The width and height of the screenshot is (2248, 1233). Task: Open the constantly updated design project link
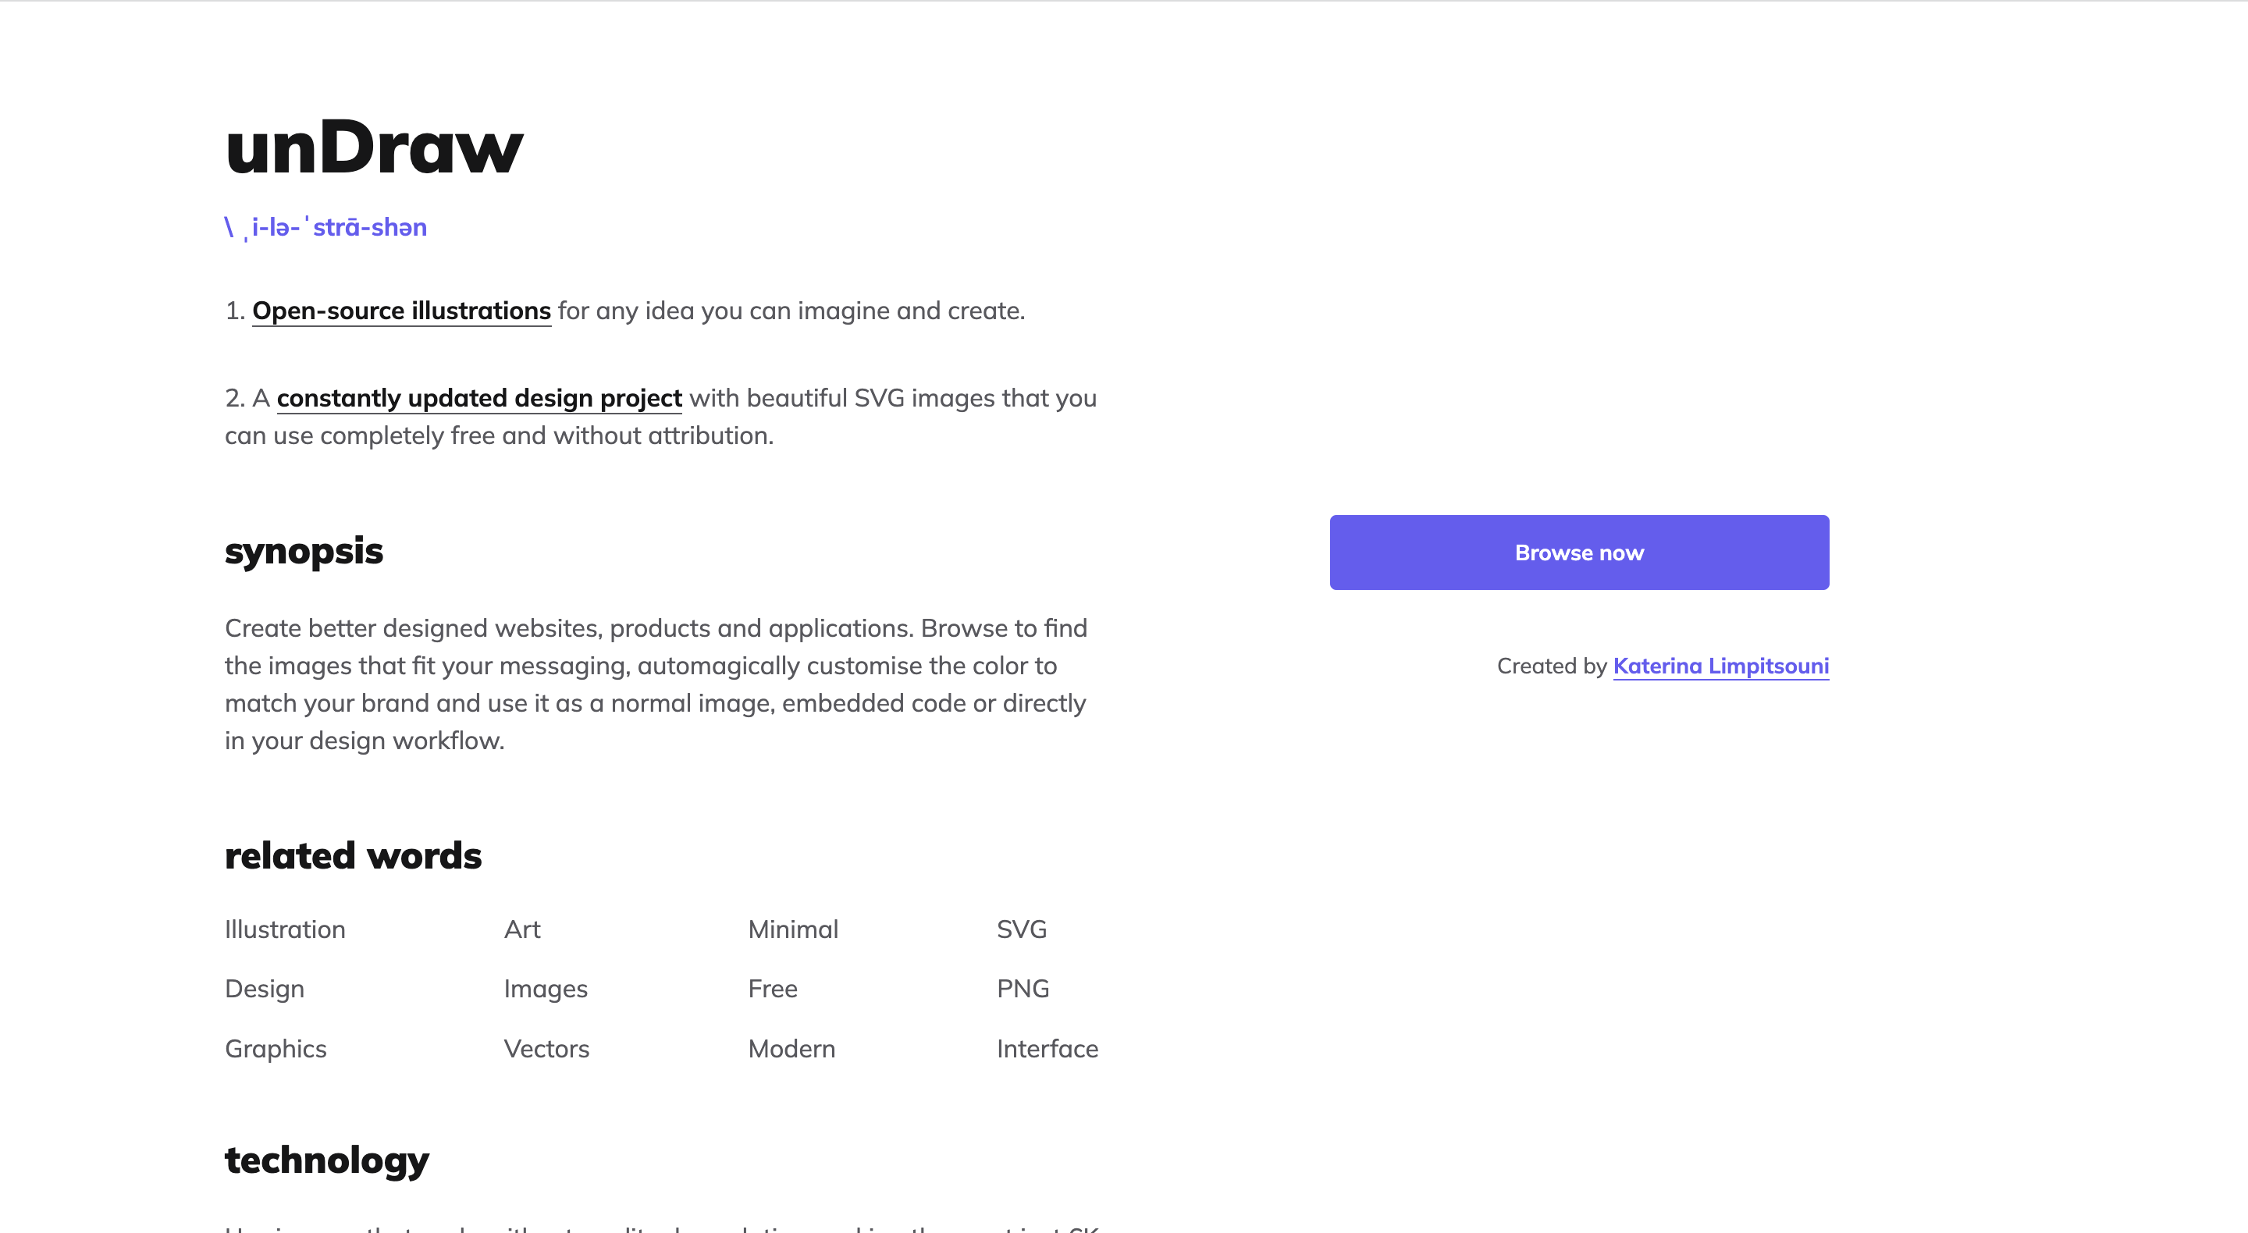pos(479,398)
